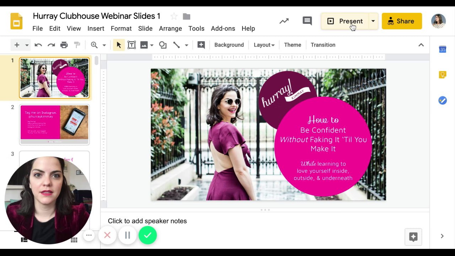Click the Zoom magnifier icon

click(x=94, y=45)
